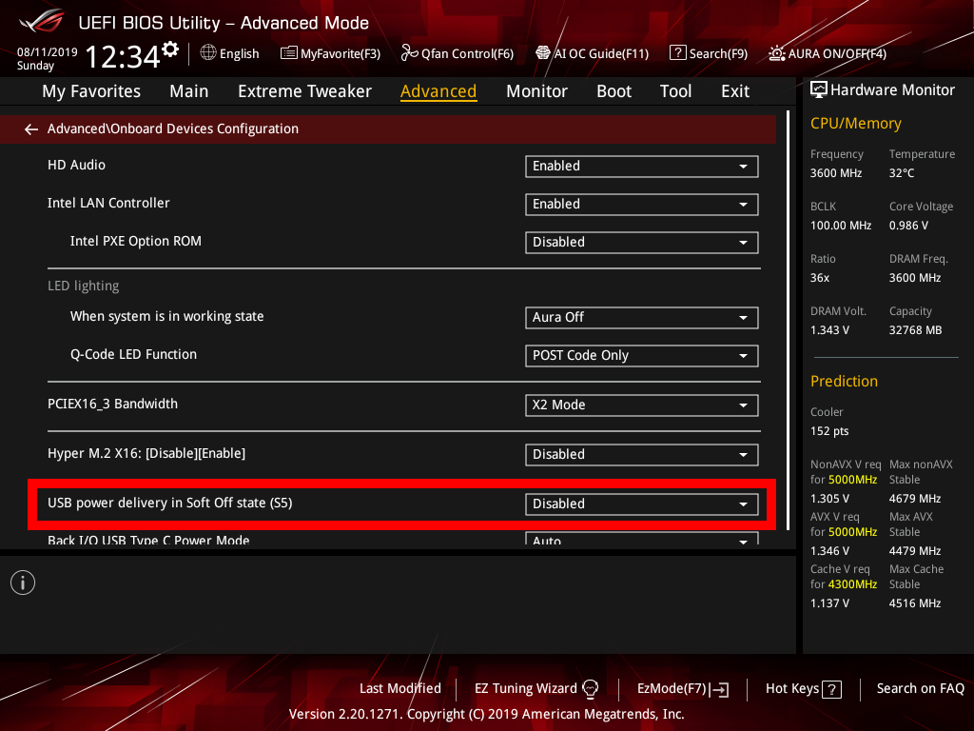Go to the Exit tab
The height and width of the screenshot is (731, 974).
click(735, 91)
